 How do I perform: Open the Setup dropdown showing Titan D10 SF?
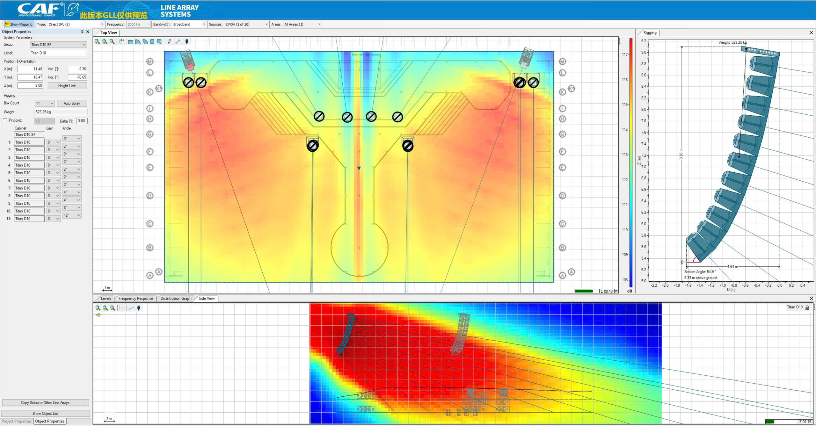click(x=58, y=45)
